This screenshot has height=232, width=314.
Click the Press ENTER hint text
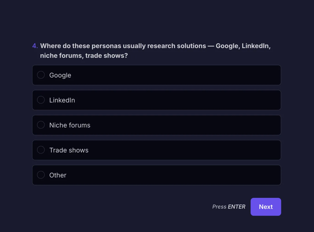[229, 207]
